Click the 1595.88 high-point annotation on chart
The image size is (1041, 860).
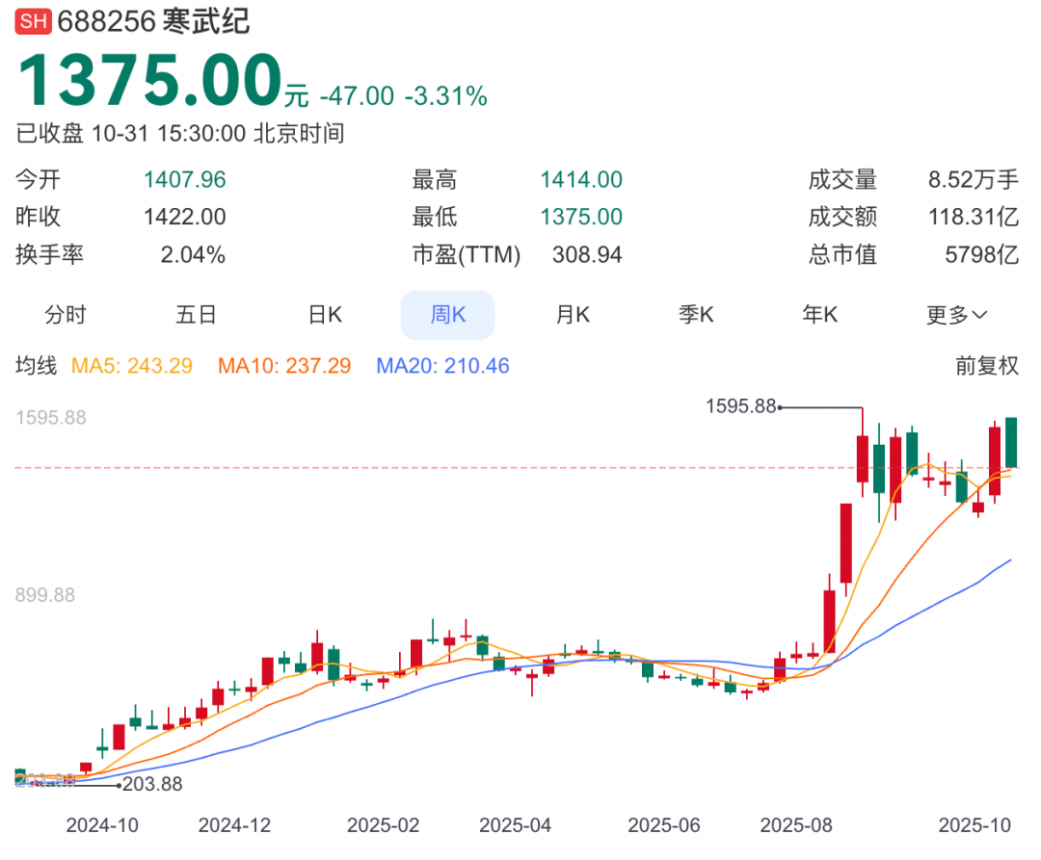(741, 406)
